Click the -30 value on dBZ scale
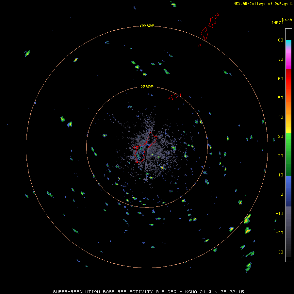294x294 pixels. 279,252
